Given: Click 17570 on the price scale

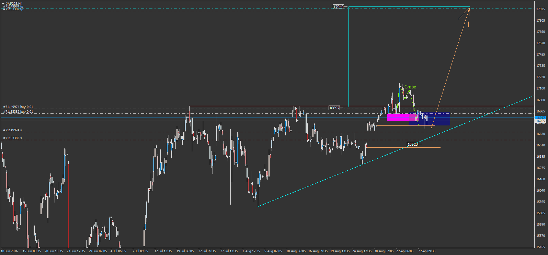Looking at the screenshot, I should [x=540, y=43].
